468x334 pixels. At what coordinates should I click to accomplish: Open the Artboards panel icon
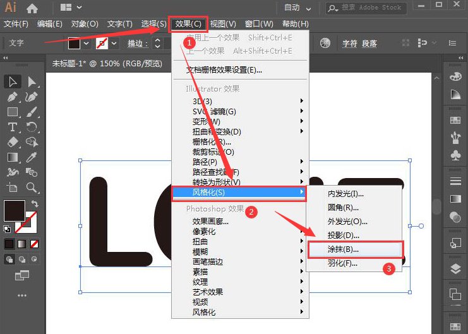coord(455,294)
